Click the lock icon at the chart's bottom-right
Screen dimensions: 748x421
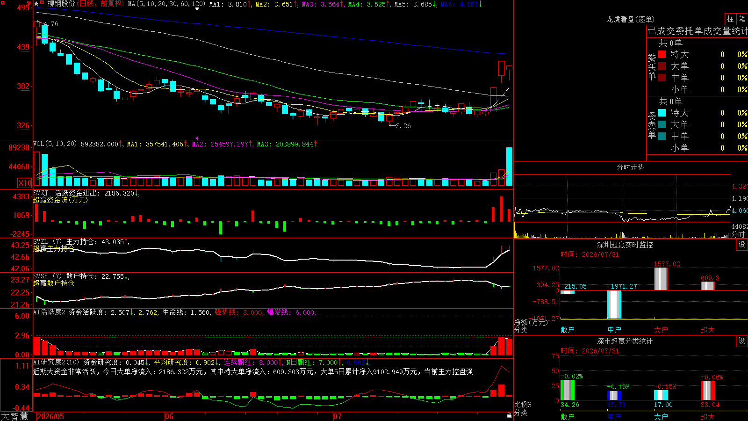coord(510,415)
